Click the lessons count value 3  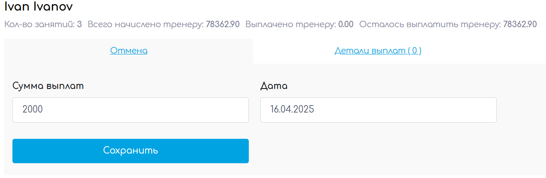79,24
